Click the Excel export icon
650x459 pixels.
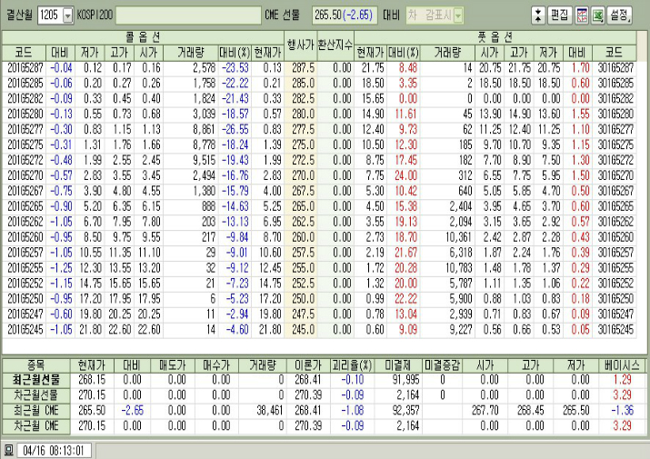(598, 15)
